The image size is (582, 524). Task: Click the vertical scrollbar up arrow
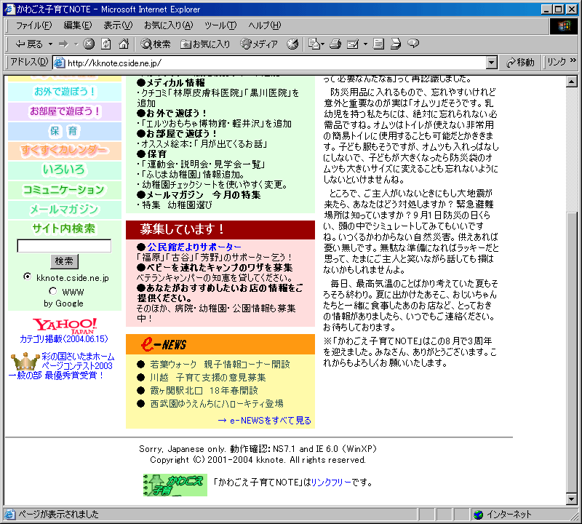pos(572,82)
